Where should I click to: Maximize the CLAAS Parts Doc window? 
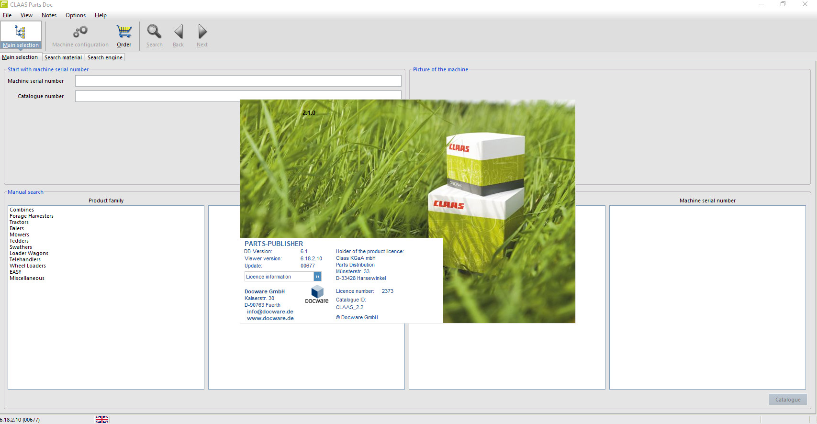(783, 4)
